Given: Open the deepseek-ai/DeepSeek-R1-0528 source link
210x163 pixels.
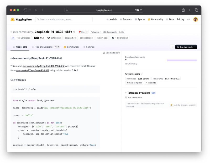Looking at the screenshot, I should [33, 70].
